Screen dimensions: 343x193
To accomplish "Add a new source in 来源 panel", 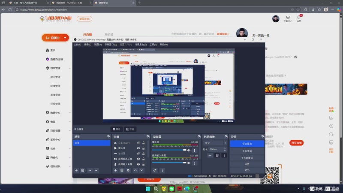I will coord(115,170).
